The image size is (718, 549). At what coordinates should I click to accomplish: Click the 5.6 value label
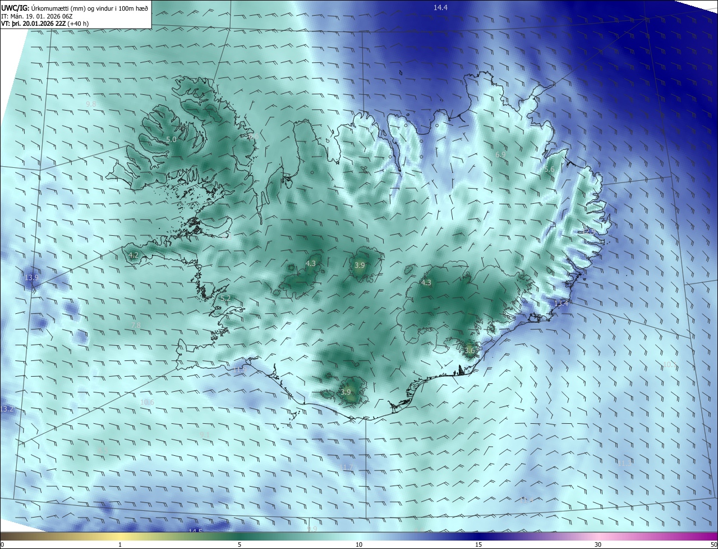coord(549,170)
